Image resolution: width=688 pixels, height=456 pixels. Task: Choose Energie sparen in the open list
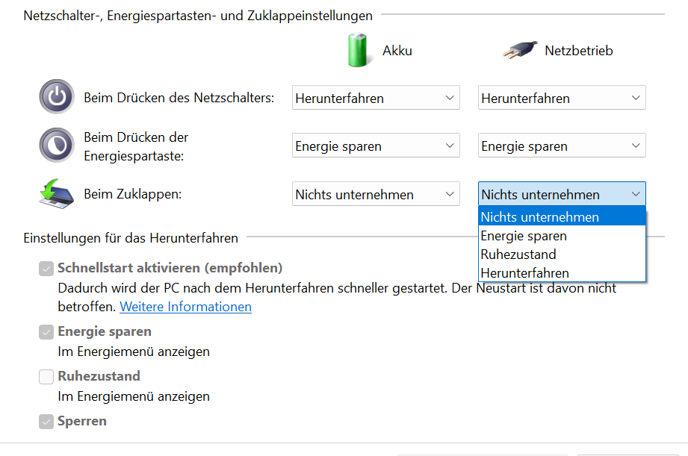point(524,236)
